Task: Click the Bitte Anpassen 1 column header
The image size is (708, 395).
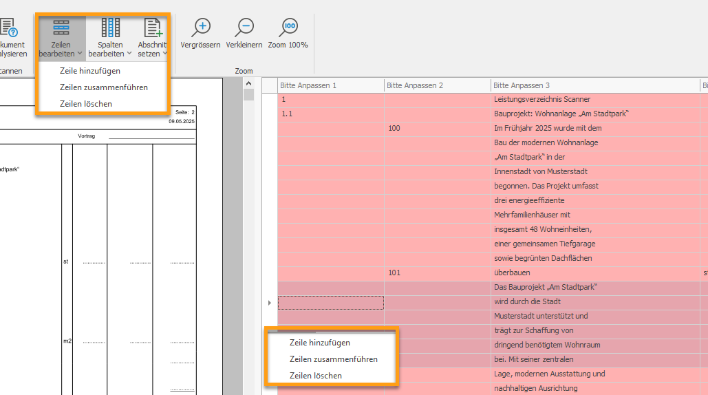Action: (331, 85)
